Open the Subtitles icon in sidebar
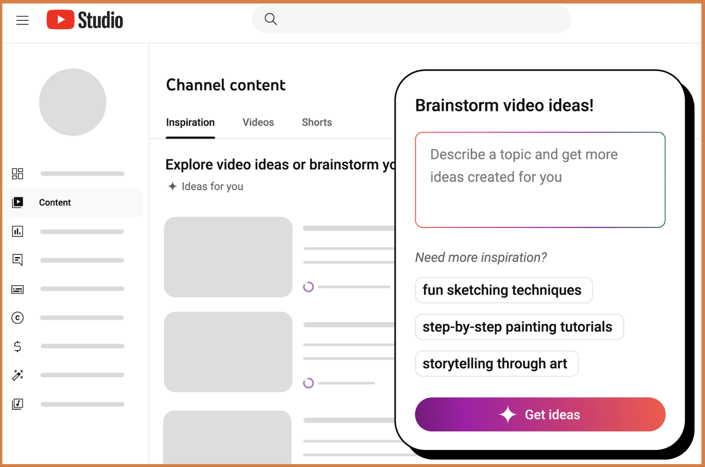The width and height of the screenshot is (705, 467). tap(17, 289)
